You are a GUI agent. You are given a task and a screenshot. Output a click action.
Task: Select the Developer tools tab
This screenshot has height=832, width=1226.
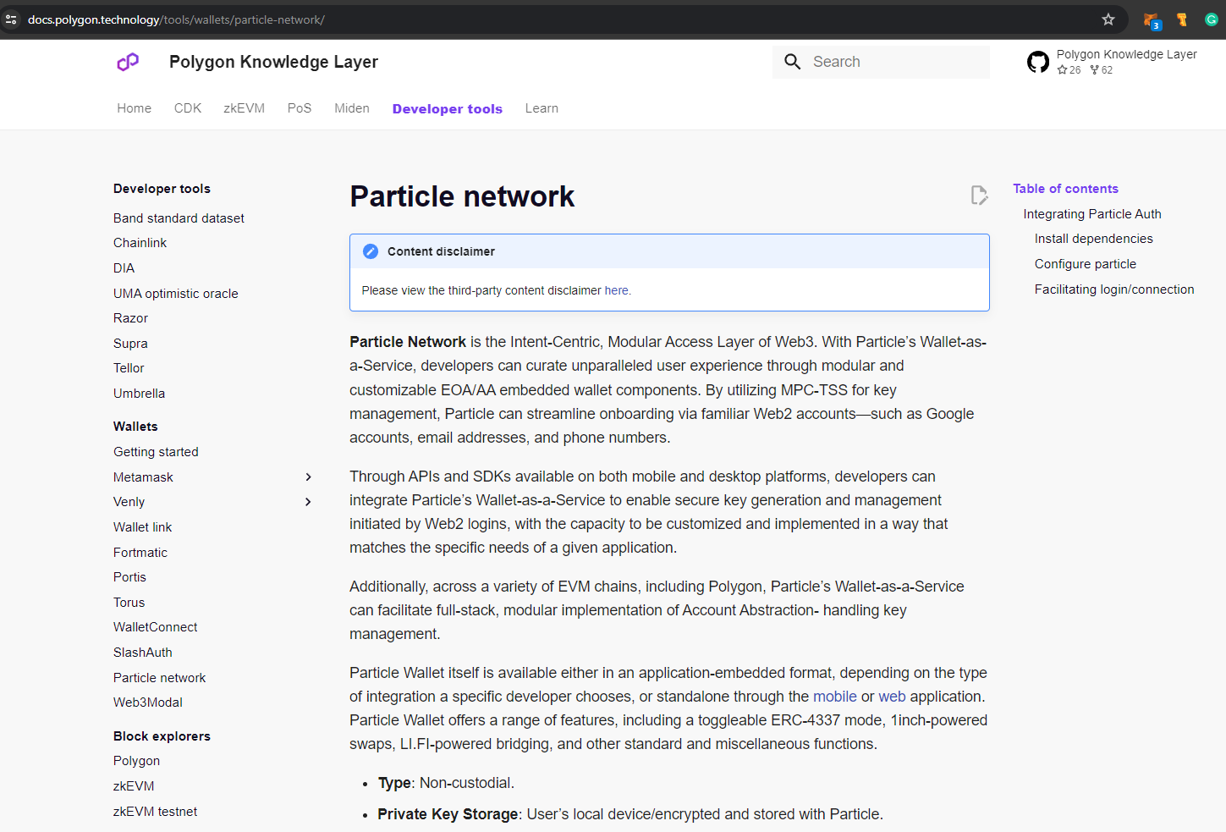pyautogui.click(x=448, y=108)
